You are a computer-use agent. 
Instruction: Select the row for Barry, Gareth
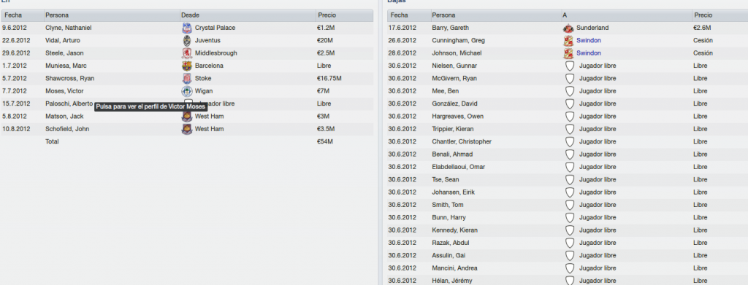pyautogui.click(x=568, y=28)
